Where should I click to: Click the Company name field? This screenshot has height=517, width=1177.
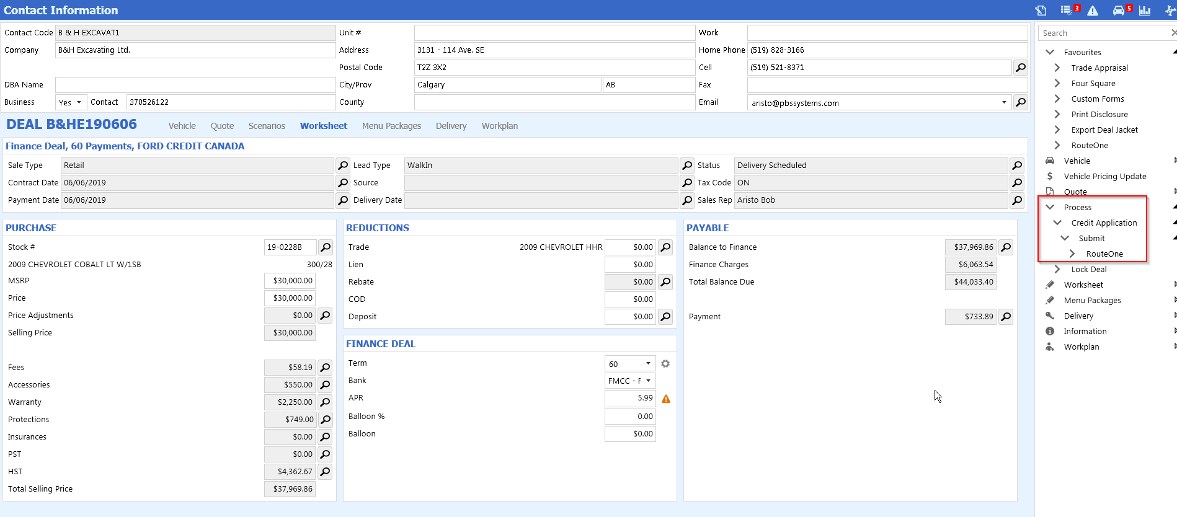click(x=195, y=50)
